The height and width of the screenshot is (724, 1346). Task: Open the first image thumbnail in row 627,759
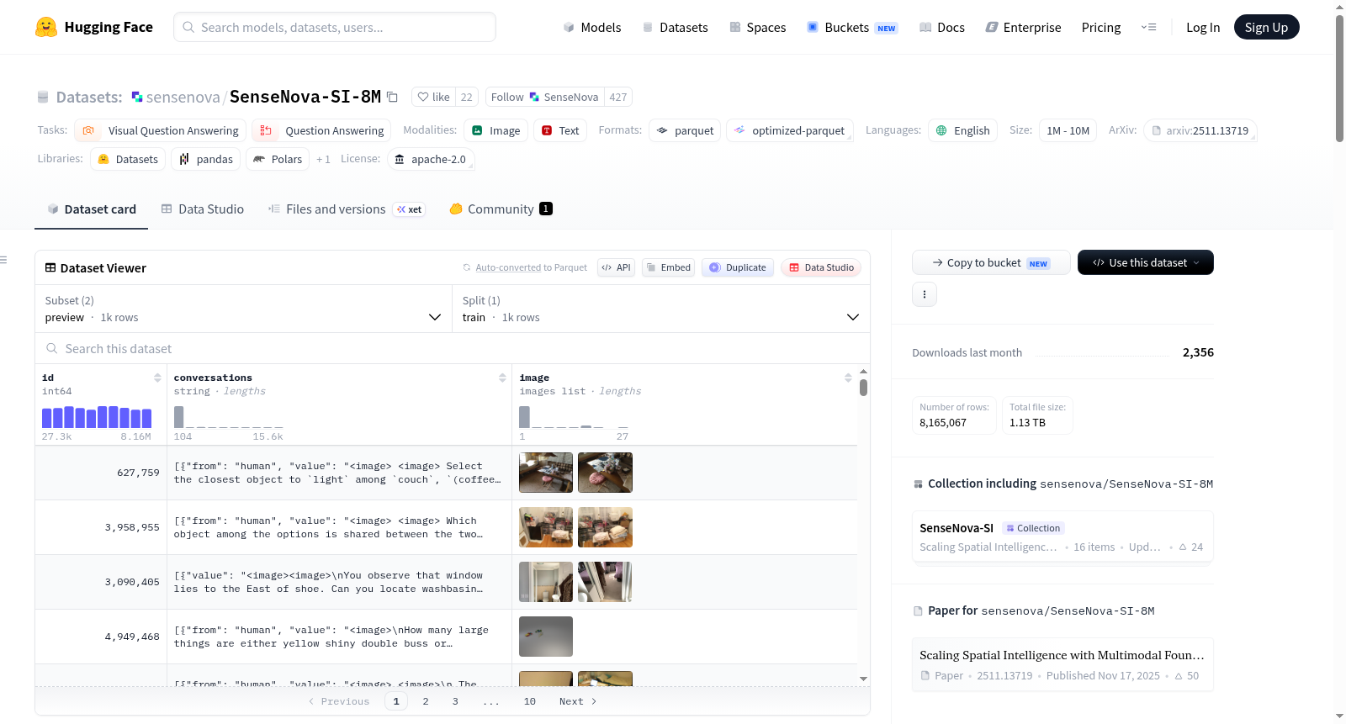coord(546,473)
